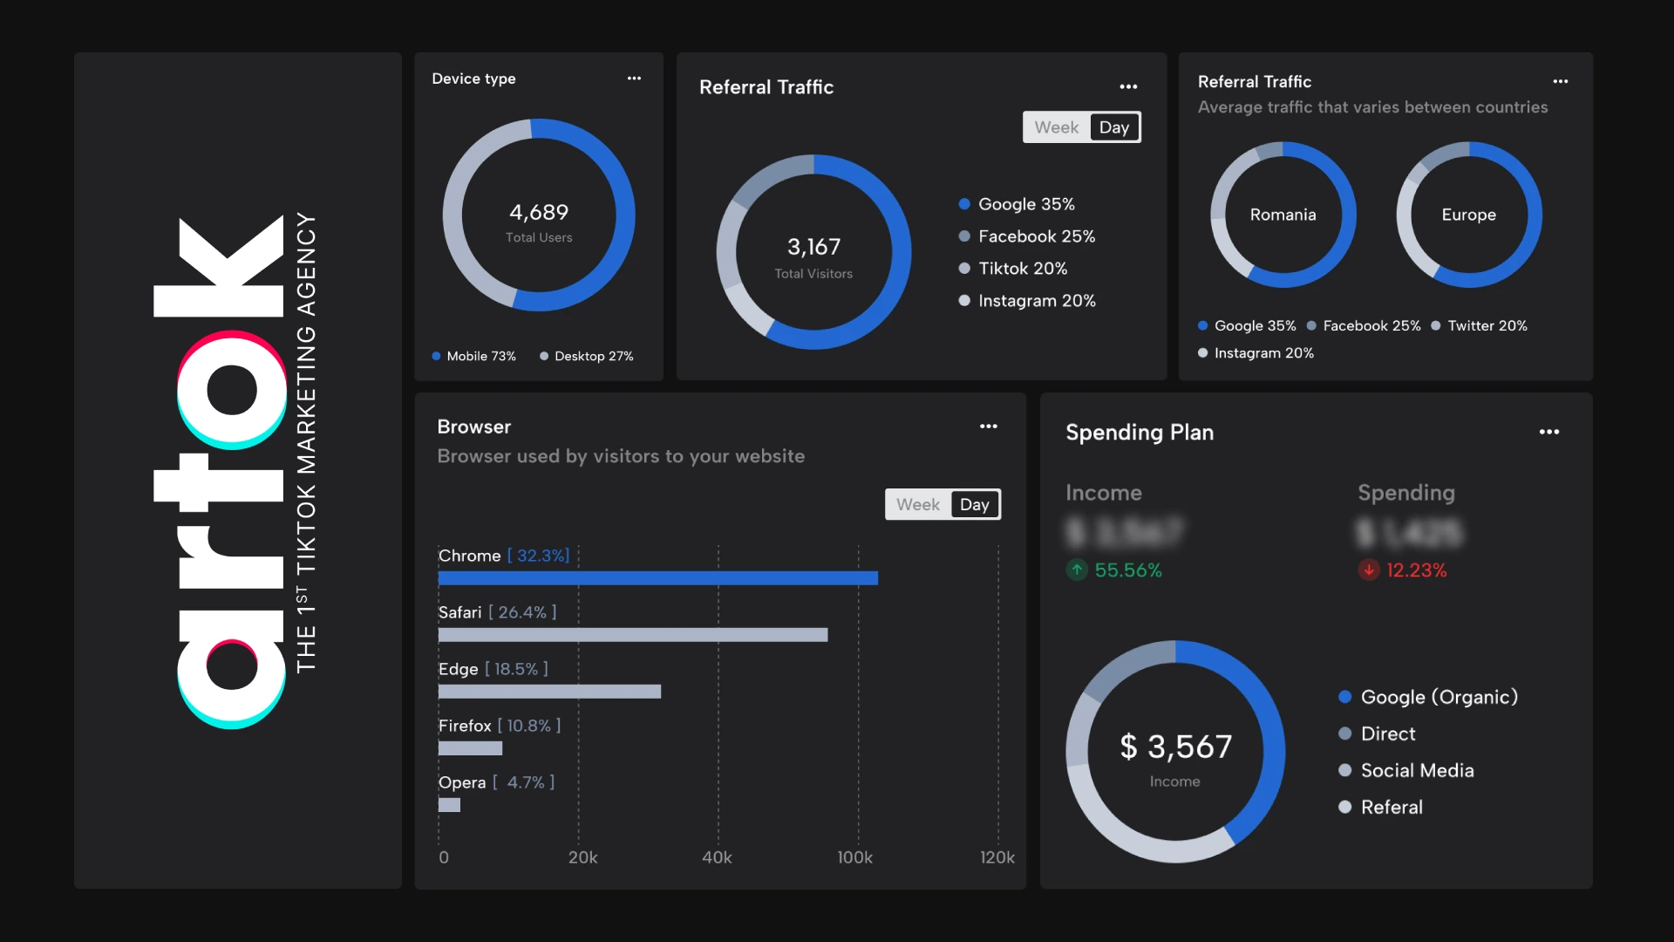
Task: Select Day in Browser chart toggle
Action: [974, 505]
